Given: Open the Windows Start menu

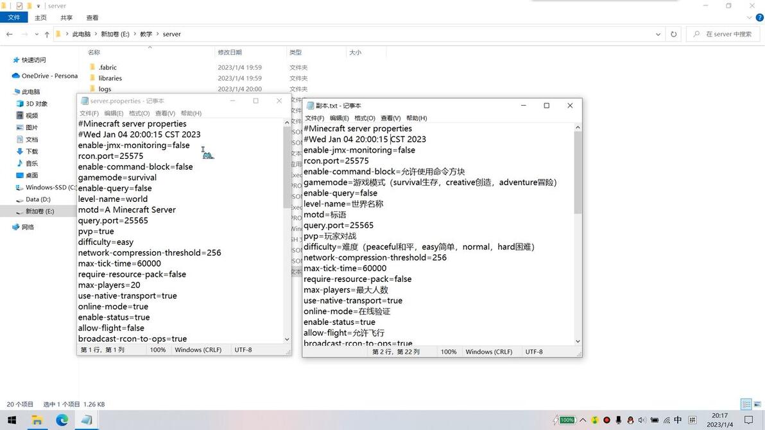Looking at the screenshot, I should [12, 420].
